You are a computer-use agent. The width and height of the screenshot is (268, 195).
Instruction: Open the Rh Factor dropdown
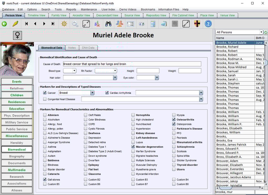(x=115, y=71)
